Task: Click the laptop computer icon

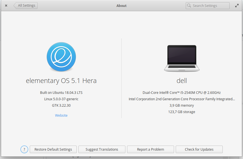Action: pyautogui.click(x=182, y=58)
